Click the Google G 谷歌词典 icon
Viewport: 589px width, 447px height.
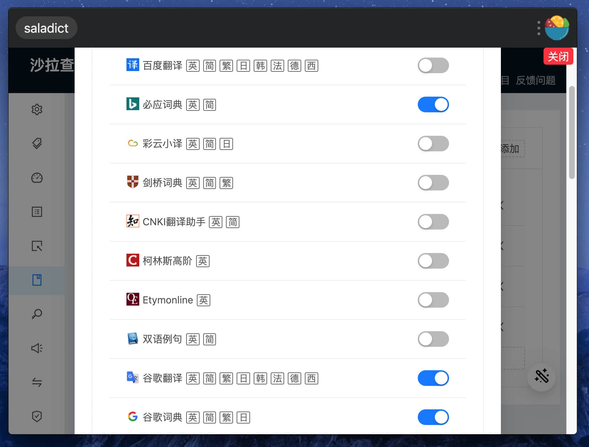(x=133, y=416)
